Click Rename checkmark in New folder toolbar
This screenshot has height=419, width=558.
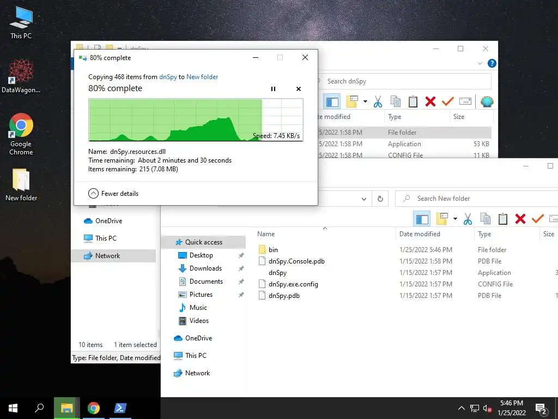click(x=538, y=219)
